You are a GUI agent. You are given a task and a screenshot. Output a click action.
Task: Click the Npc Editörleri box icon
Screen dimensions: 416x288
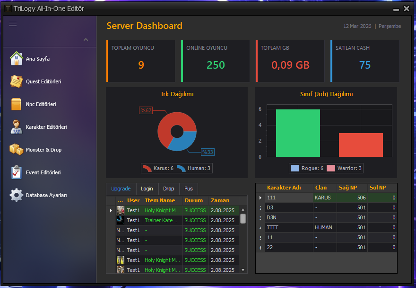tap(17, 104)
